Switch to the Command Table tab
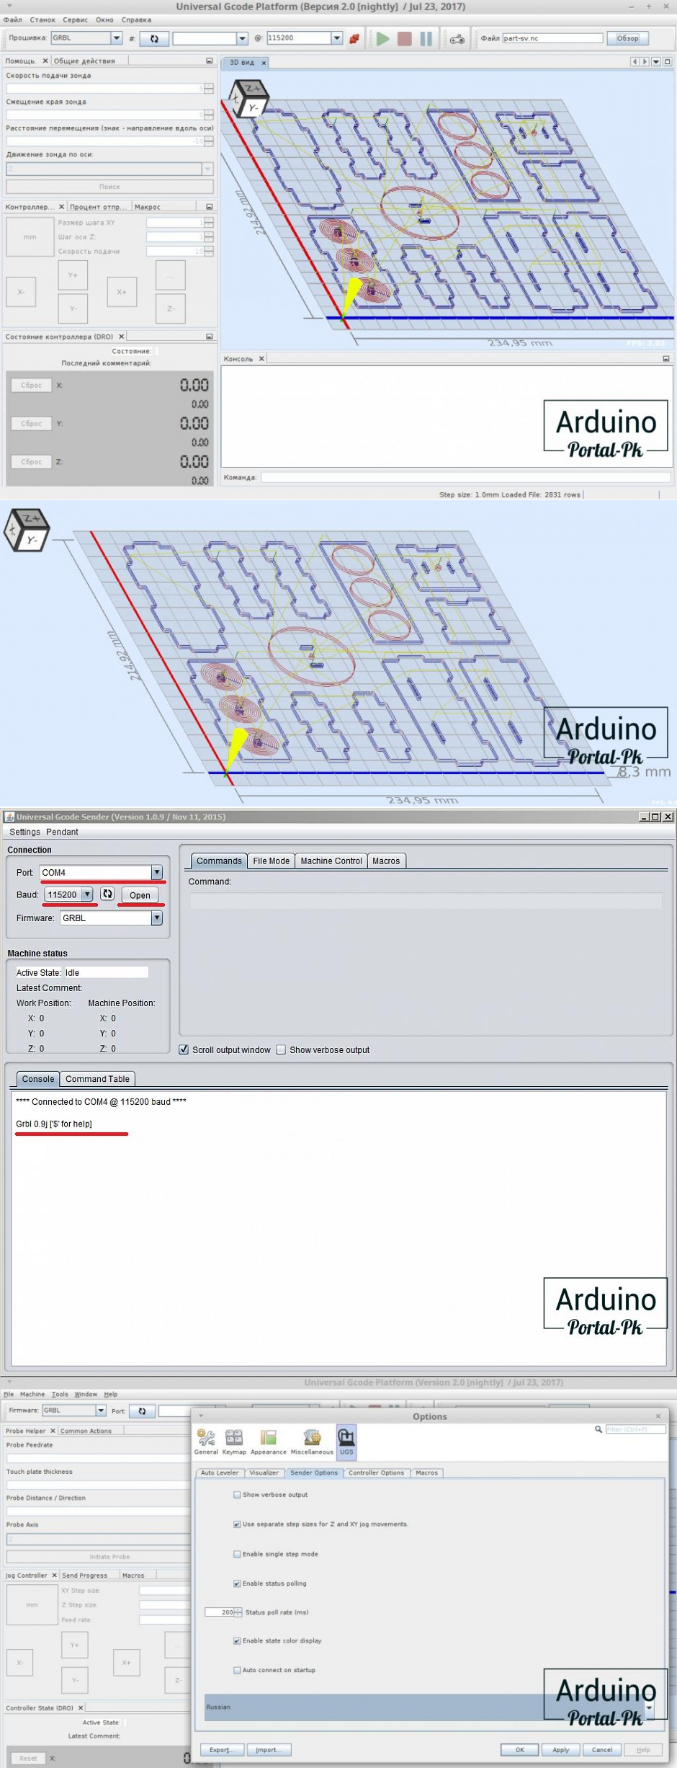This screenshot has width=677, height=1768. (97, 1079)
